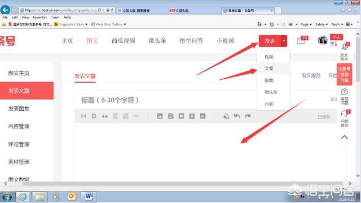Expand the 发表 button dropdown arrow

click(x=284, y=41)
